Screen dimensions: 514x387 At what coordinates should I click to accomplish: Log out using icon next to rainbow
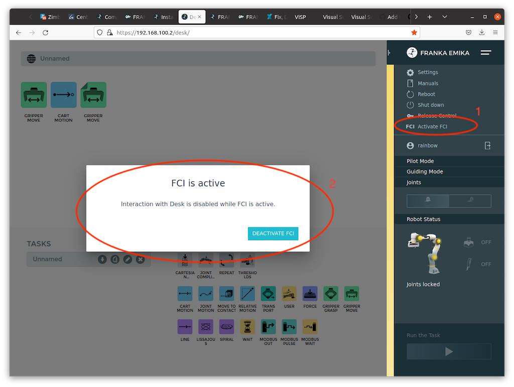pyautogui.click(x=487, y=146)
